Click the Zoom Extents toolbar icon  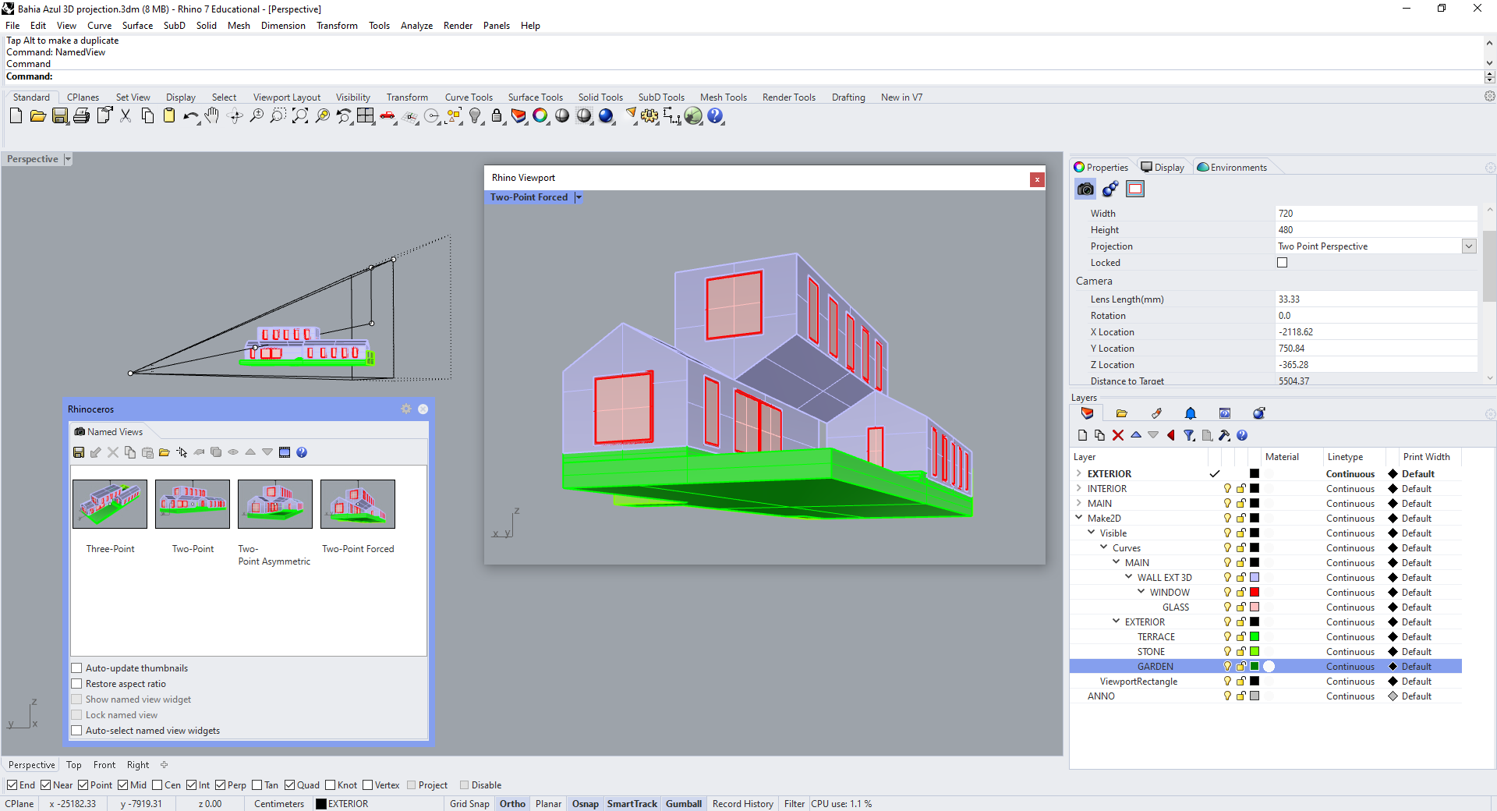[x=300, y=116]
